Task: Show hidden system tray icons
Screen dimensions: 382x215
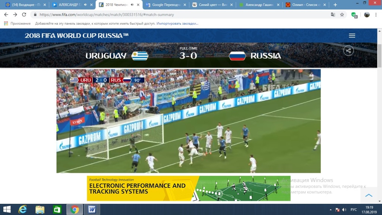Action: pos(331,210)
